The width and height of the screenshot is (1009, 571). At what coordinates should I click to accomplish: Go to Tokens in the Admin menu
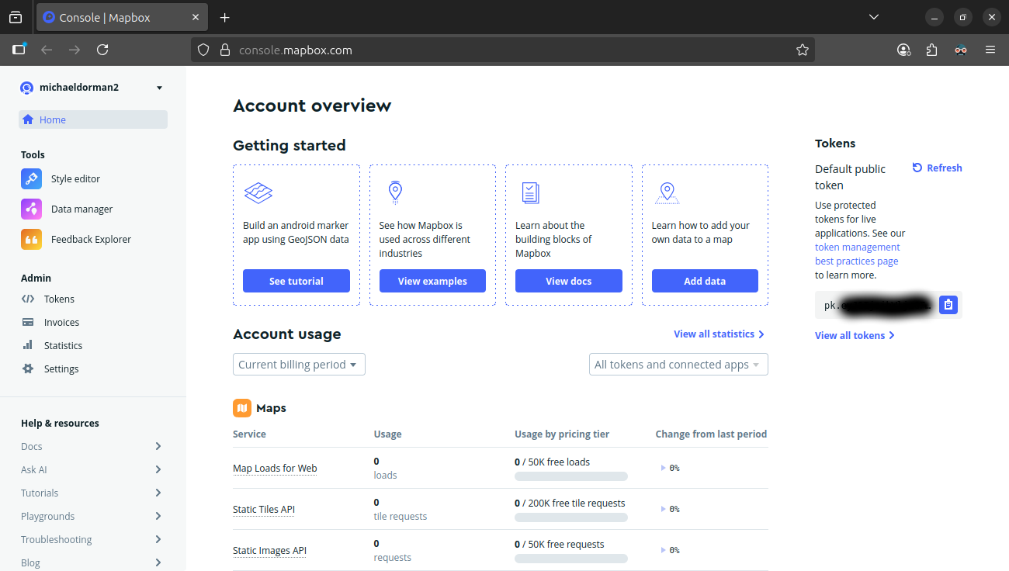[59, 299]
